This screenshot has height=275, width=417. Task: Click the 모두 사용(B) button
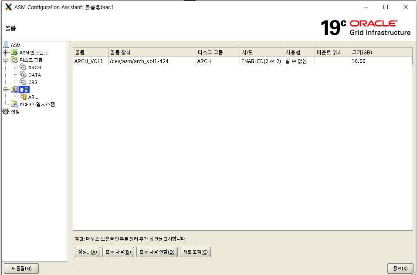click(118, 252)
